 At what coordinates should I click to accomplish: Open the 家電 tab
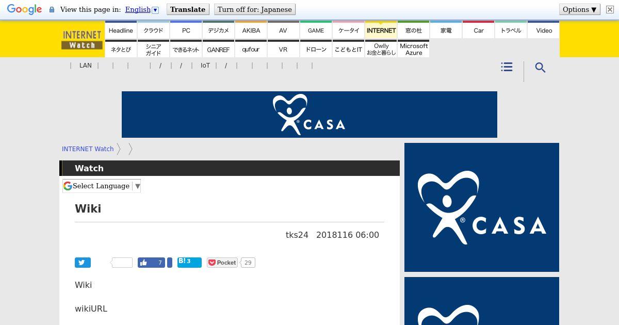446,30
